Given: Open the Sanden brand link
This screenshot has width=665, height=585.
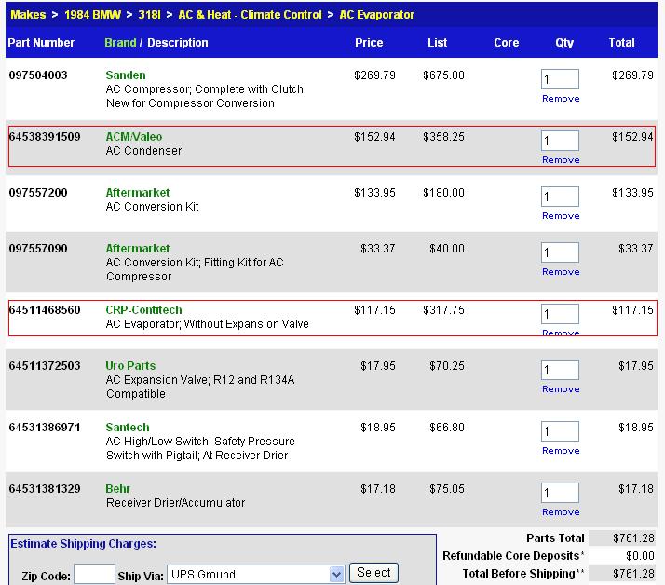Looking at the screenshot, I should click(x=126, y=75).
